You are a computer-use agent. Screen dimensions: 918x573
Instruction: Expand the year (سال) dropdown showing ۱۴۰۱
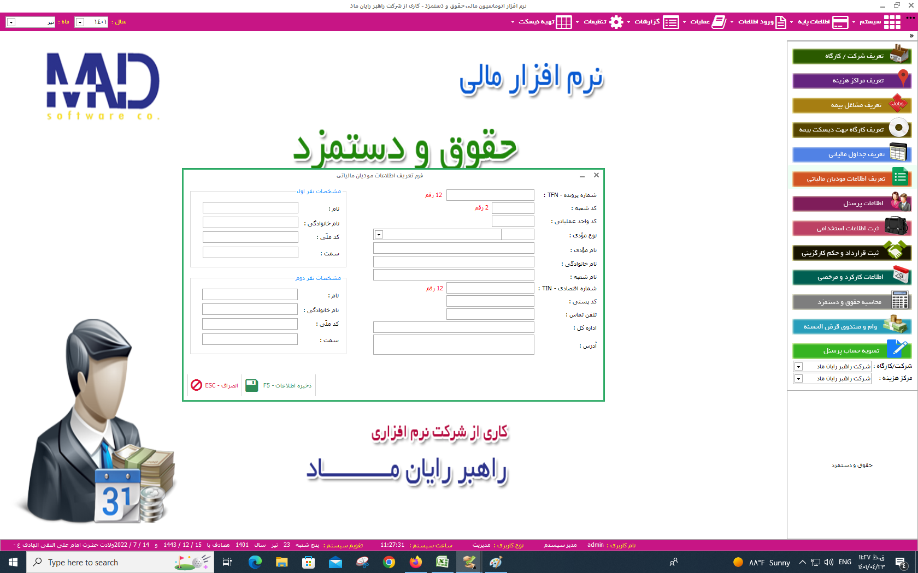click(x=80, y=22)
